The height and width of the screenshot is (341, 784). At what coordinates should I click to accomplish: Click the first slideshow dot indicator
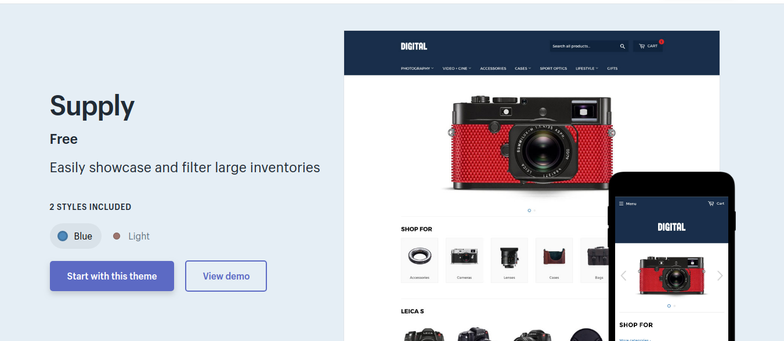tap(529, 211)
